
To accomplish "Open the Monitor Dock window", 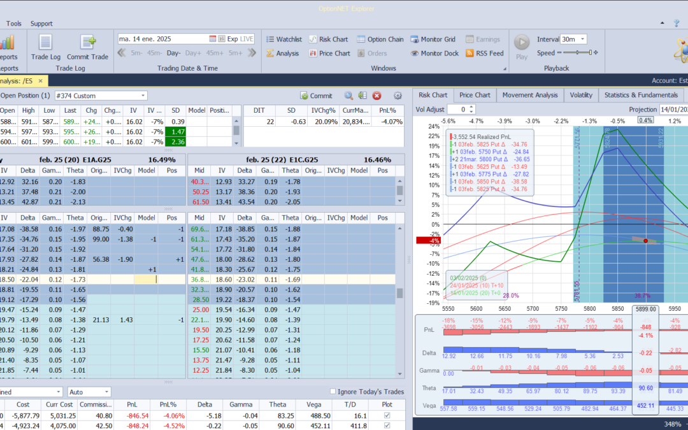I will pyautogui.click(x=434, y=53).
